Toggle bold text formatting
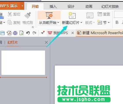Viewport: 123px width, 104px height. [117, 22]
